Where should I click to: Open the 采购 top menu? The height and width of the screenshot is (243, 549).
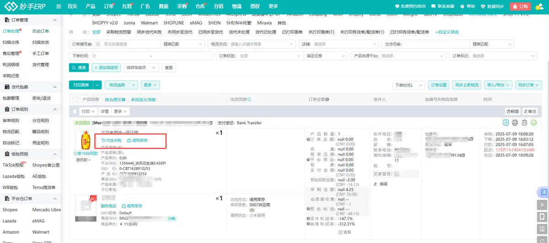pos(182,6)
